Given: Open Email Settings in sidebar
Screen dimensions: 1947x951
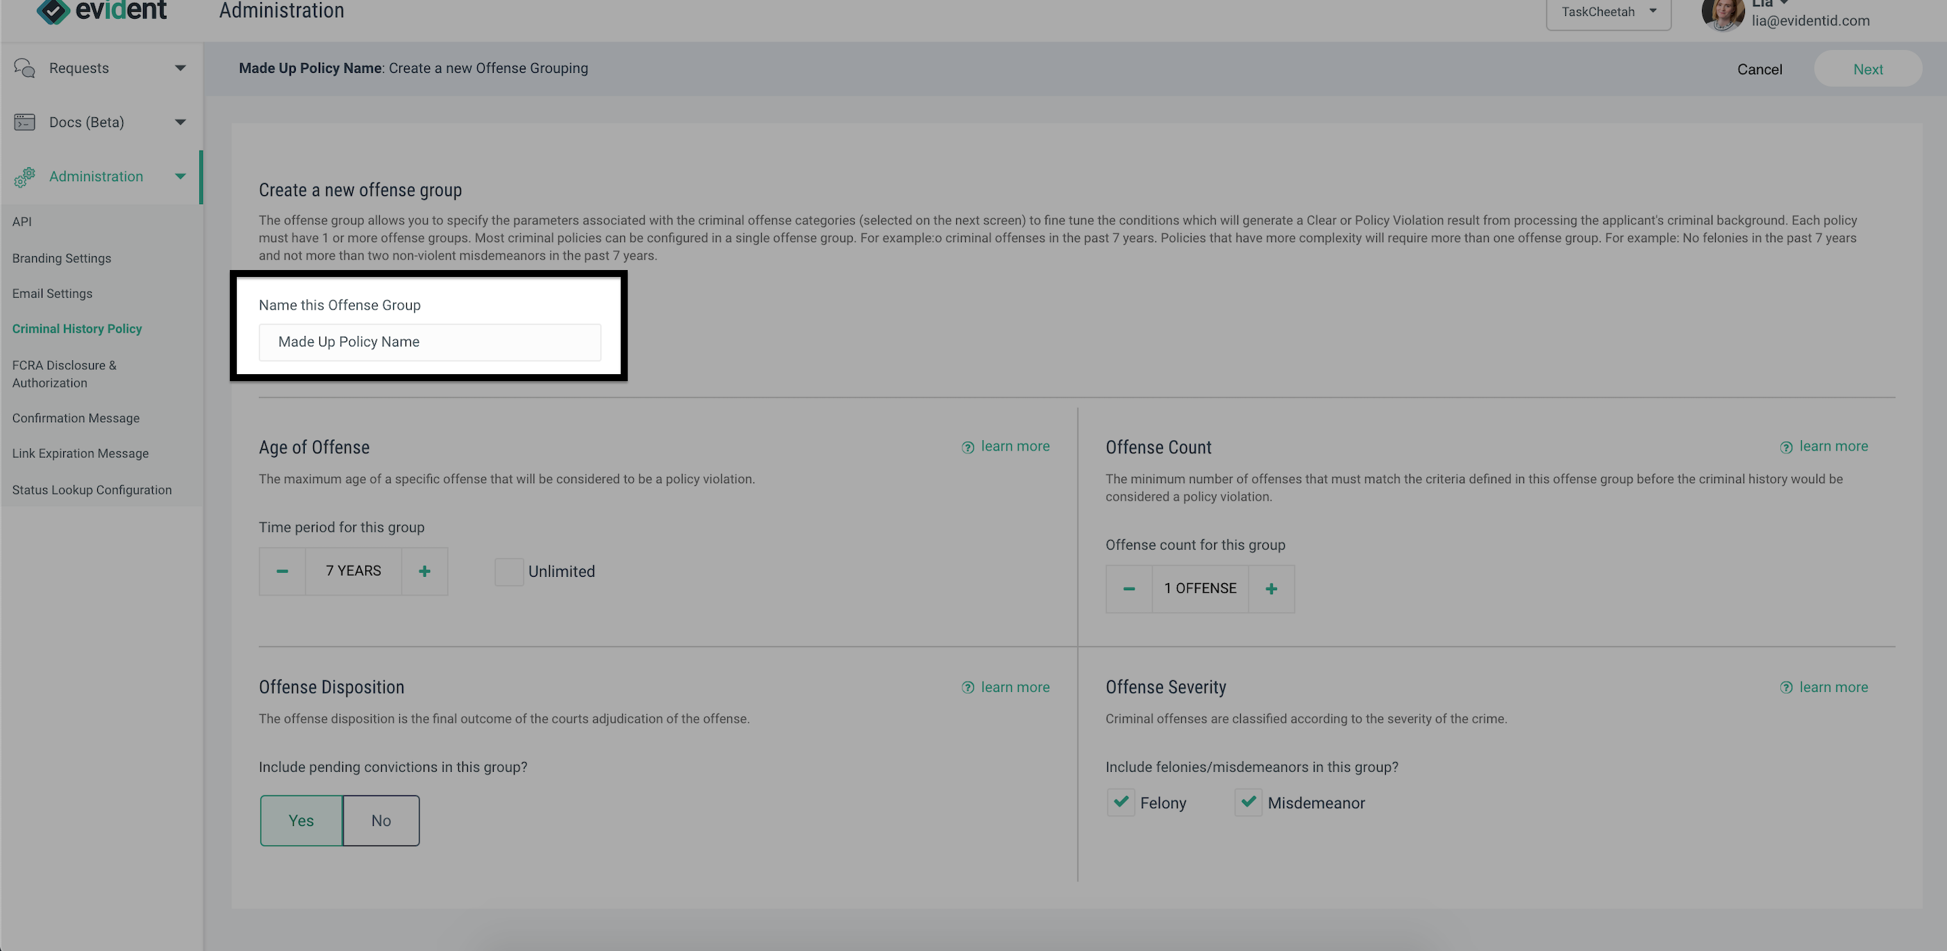Looking at the screenshot, I should click(x=52, y=293).
